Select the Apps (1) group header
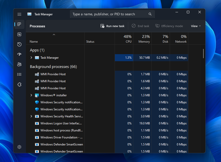The height and width of the screenshot is (162, 221). click(37, 50)
